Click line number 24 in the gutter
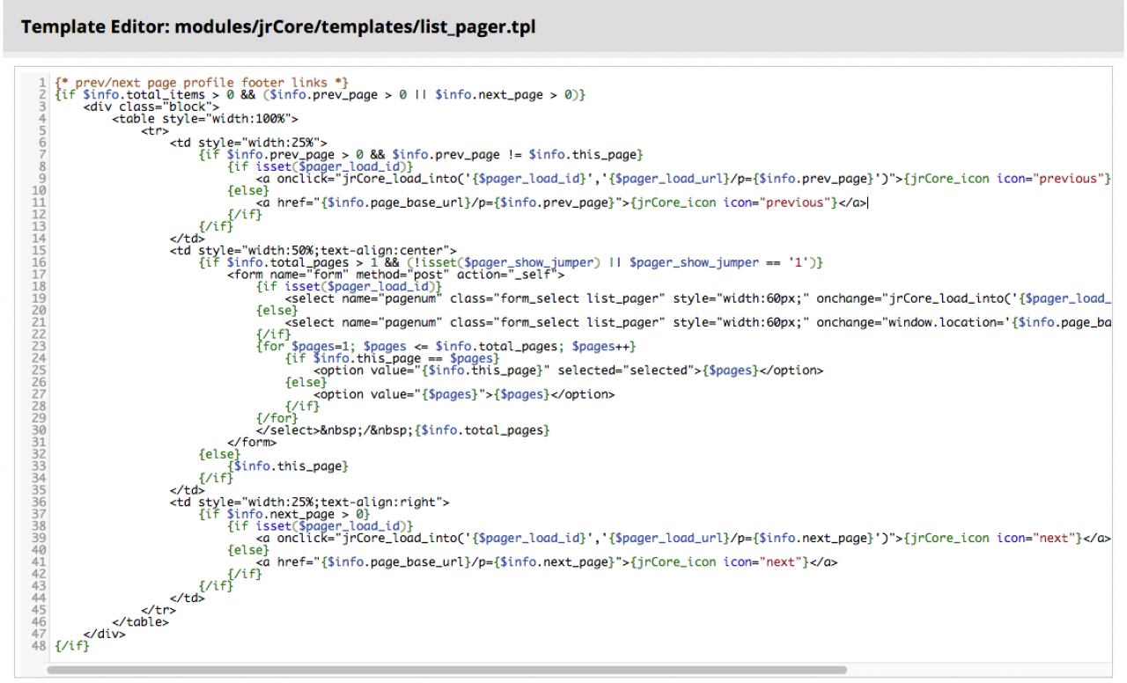 39,358
